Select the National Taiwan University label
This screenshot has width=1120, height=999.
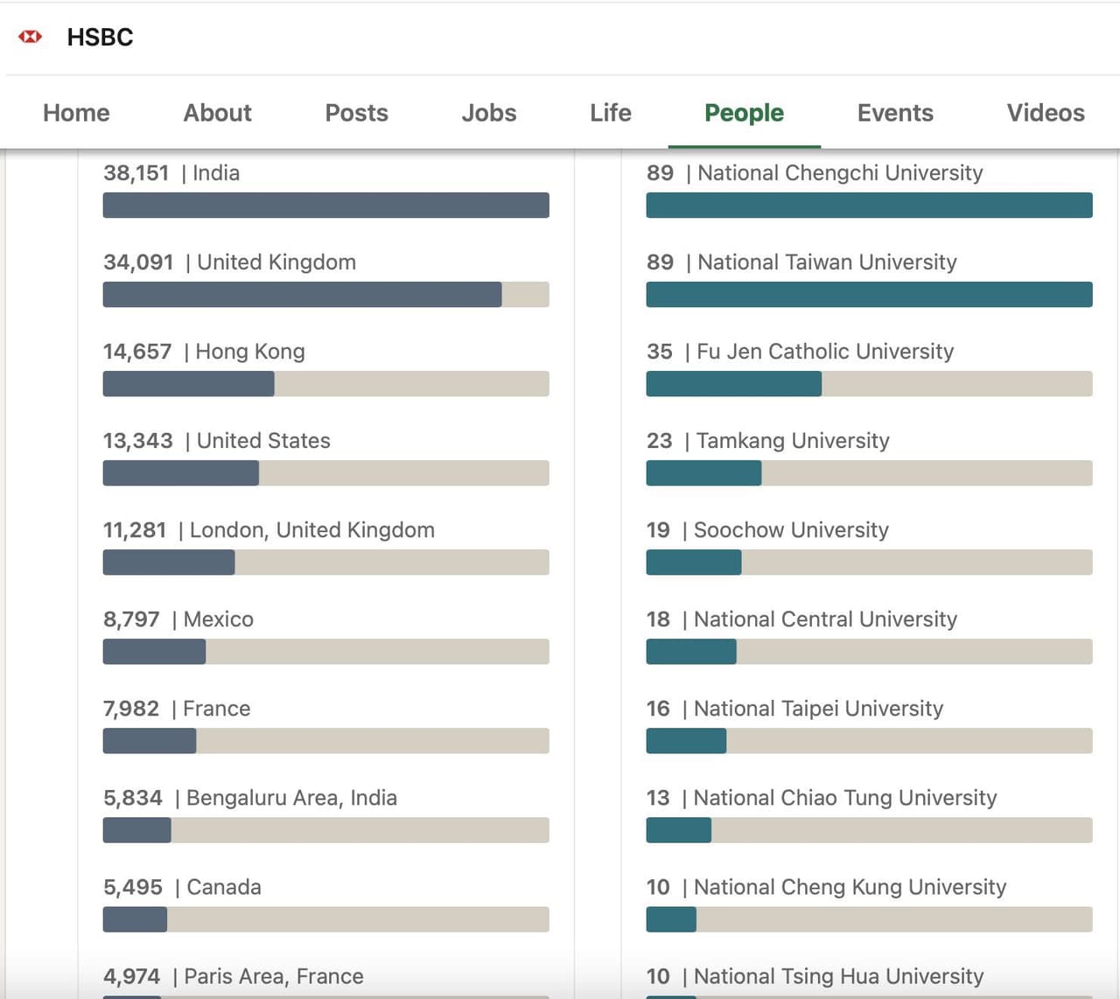pyautogui.click(x=826, y=262)
